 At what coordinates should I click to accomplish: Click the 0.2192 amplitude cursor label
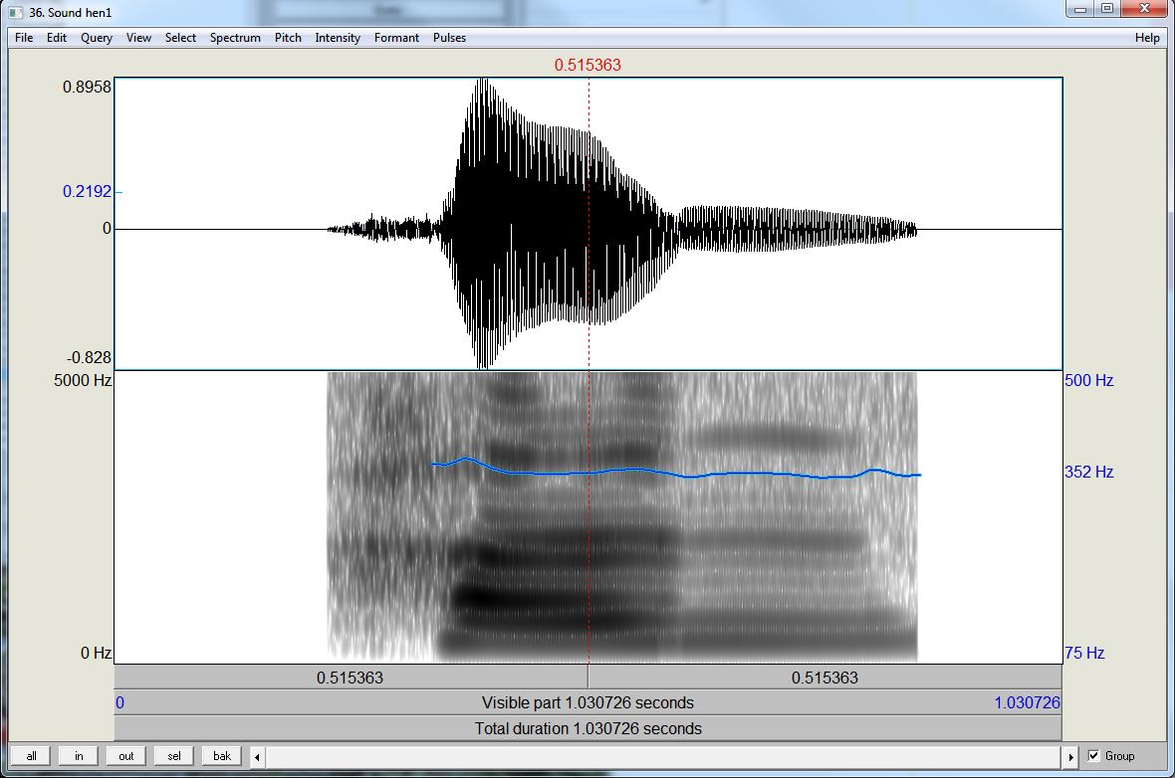(x=87, y=192)
